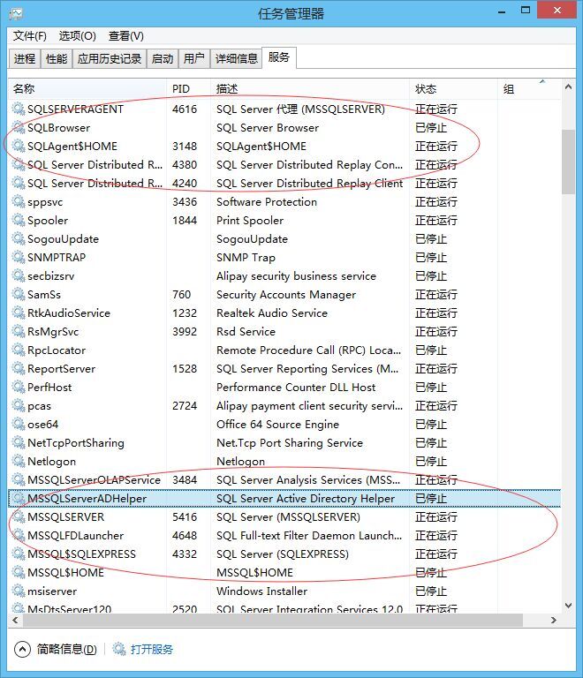Switch to the 用户 tab

point(193,58)
